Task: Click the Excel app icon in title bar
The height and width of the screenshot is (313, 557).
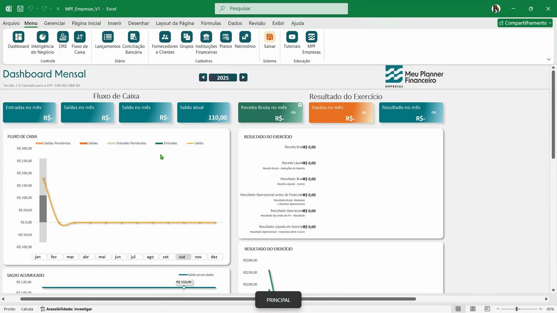Action: [9, 9]
